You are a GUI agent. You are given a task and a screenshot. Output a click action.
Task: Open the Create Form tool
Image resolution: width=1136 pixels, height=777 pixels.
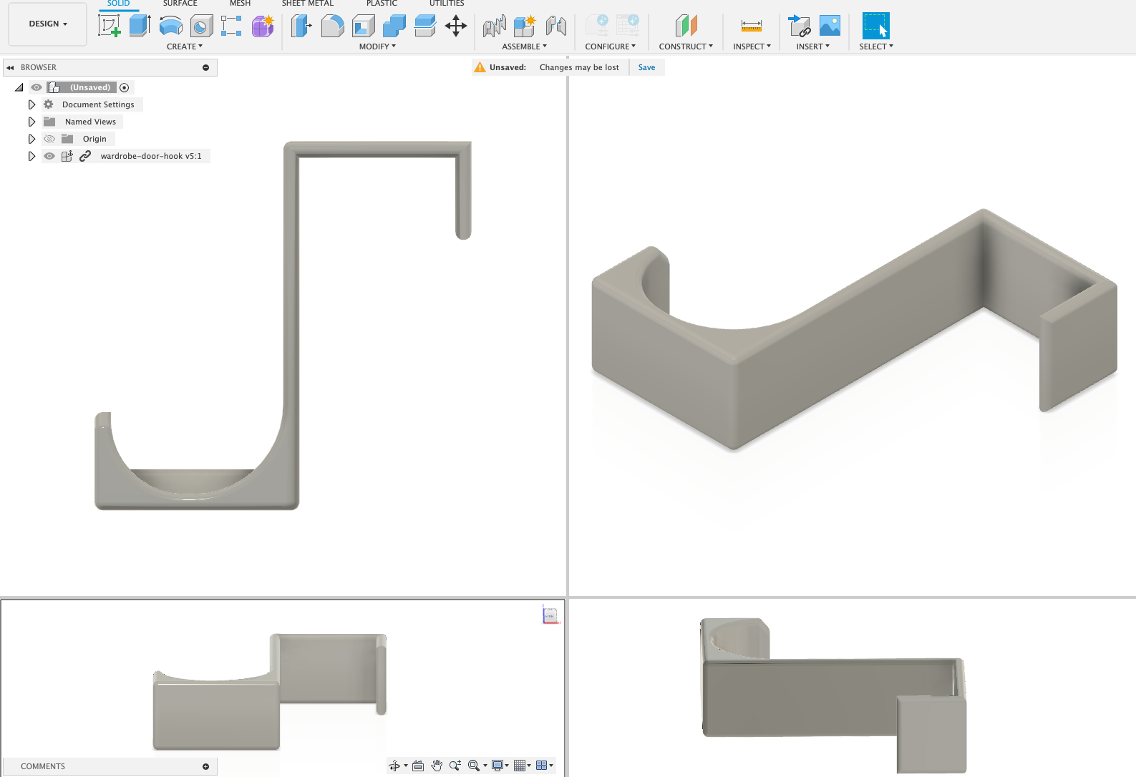[x=263, y=26]
